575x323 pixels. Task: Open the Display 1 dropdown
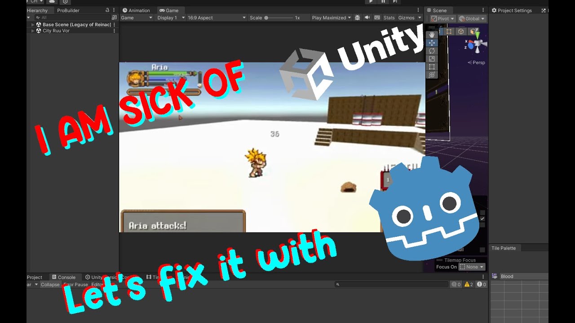pyautogui.click(x=171, y=17)
